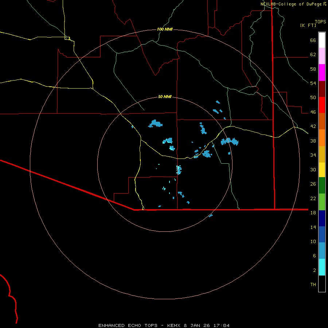Click the dark maroon swatch between 50 and 54
Image resolution: width=328 pixels, height=328 pixels.
[322, 89]
